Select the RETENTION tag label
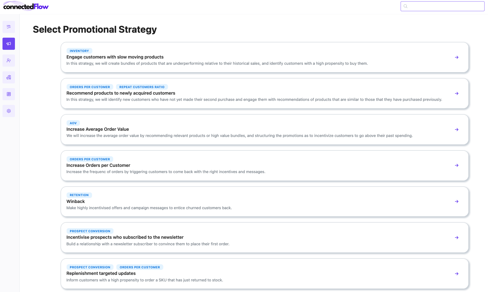The image size is (488, 292). [x=79, y=195]
